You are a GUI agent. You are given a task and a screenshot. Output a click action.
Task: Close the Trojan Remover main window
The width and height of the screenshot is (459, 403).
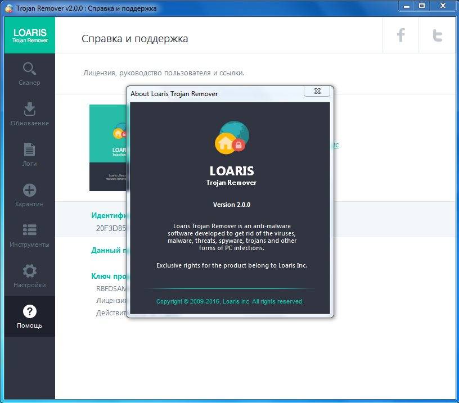443,6
